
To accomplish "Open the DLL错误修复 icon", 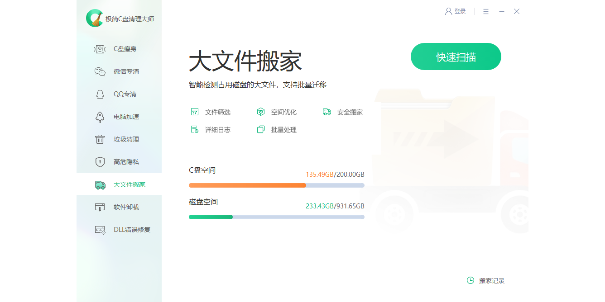I will tap(100, 230).
